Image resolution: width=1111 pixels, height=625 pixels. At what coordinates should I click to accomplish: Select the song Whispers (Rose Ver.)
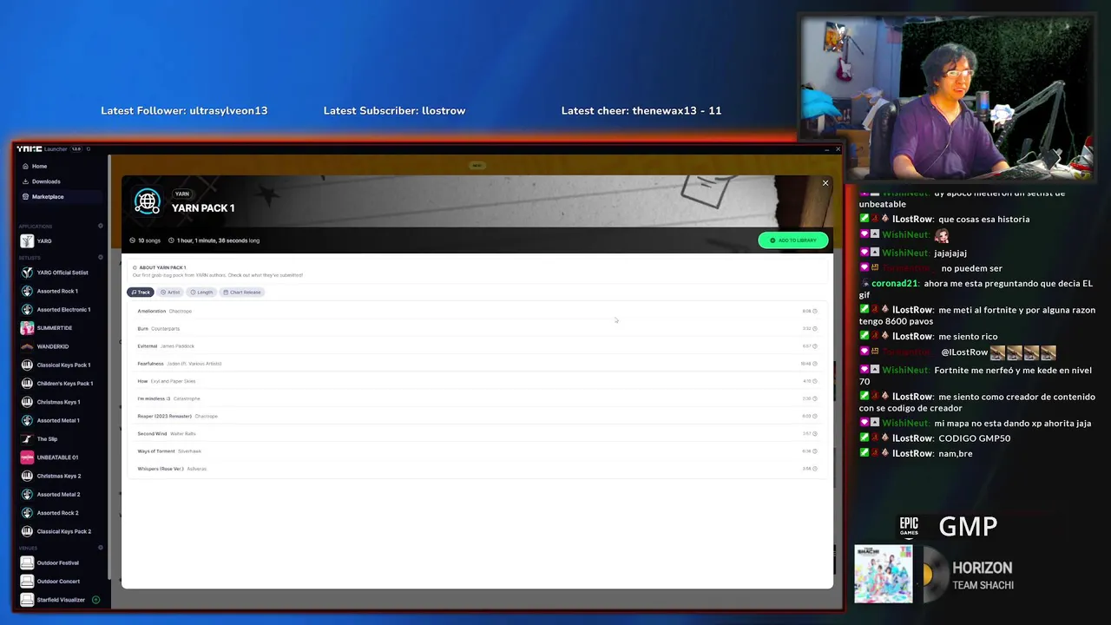pyautogui.click(x=477, y=469)
